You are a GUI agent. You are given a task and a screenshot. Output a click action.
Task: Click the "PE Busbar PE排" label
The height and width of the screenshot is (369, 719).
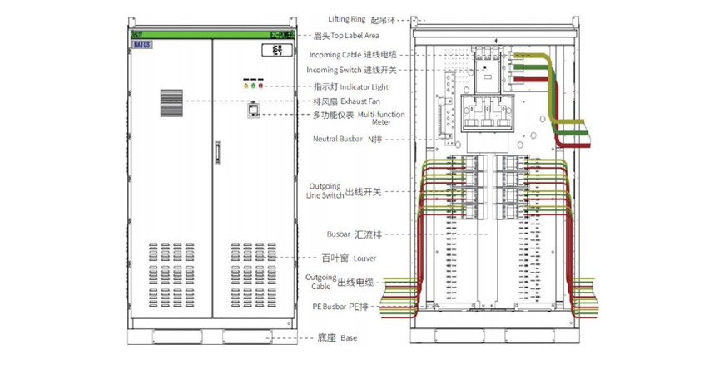tap(340, 307)
